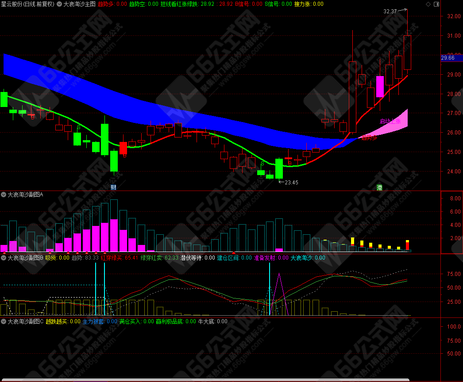Open the 大浪淘沙主图 indicator dropdown circle
463x382 pixels.
pos(59,4)
